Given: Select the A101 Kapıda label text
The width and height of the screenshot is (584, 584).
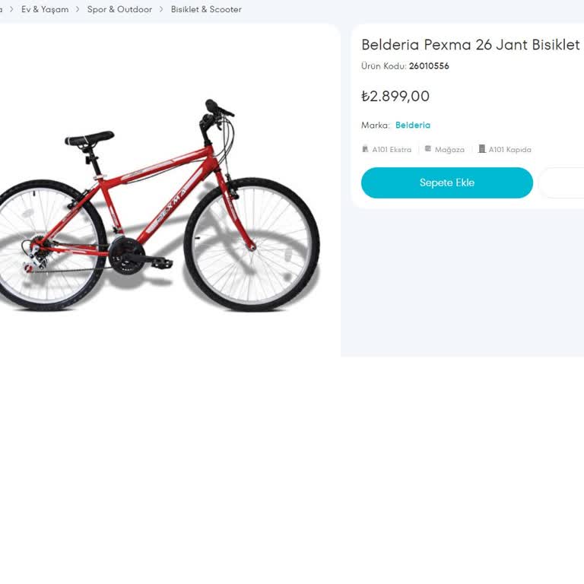Looking at the screenshot, I should coord(509,150).
